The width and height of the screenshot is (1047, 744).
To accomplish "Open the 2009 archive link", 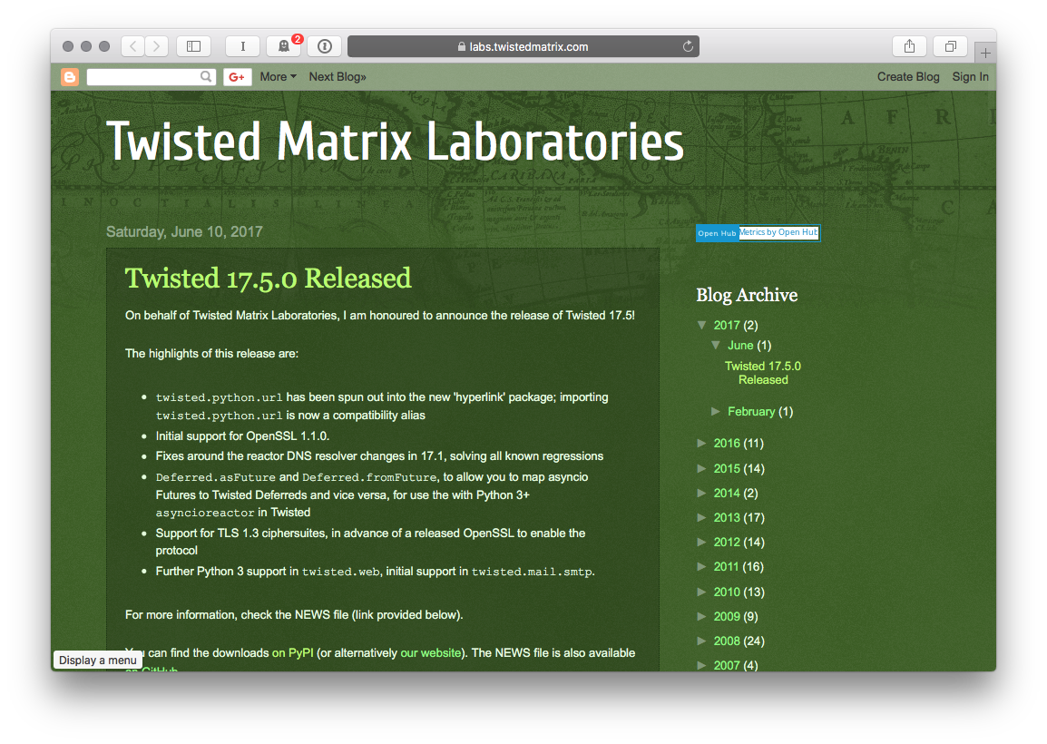I will pyautogui.click(x=727, y=616).
